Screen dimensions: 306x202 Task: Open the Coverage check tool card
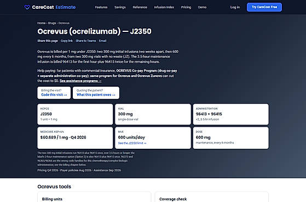tap(212, 197)
